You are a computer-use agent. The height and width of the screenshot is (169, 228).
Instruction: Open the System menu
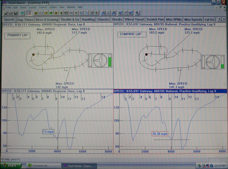pos(53,7)
